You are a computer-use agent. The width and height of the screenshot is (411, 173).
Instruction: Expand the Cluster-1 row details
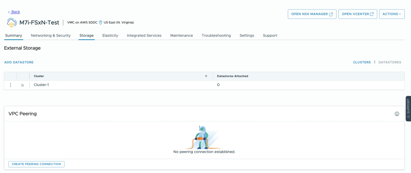22,85
